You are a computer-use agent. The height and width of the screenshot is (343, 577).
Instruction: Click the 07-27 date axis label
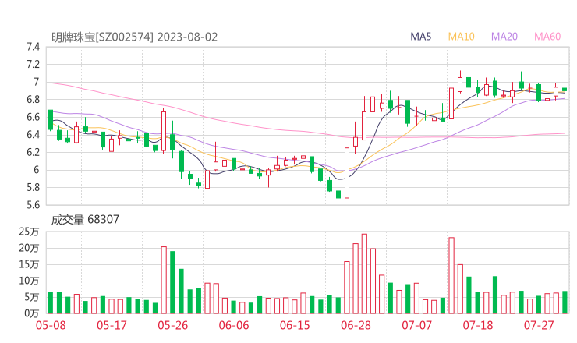coord(539,325)
